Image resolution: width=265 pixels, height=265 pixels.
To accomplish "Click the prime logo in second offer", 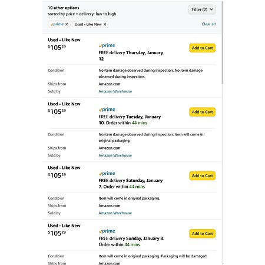I will [x=107, y=110].
